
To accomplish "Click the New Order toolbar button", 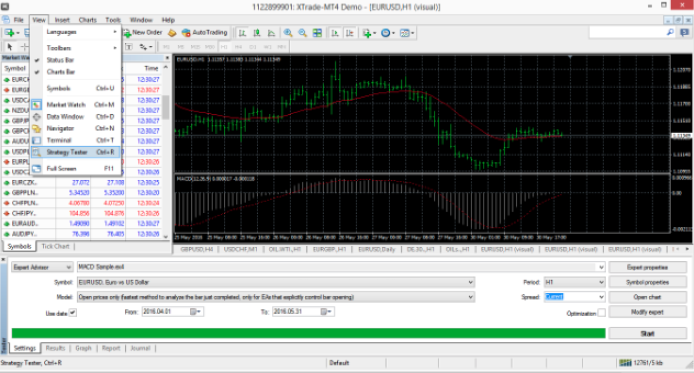I will click(x=143, y=32).
